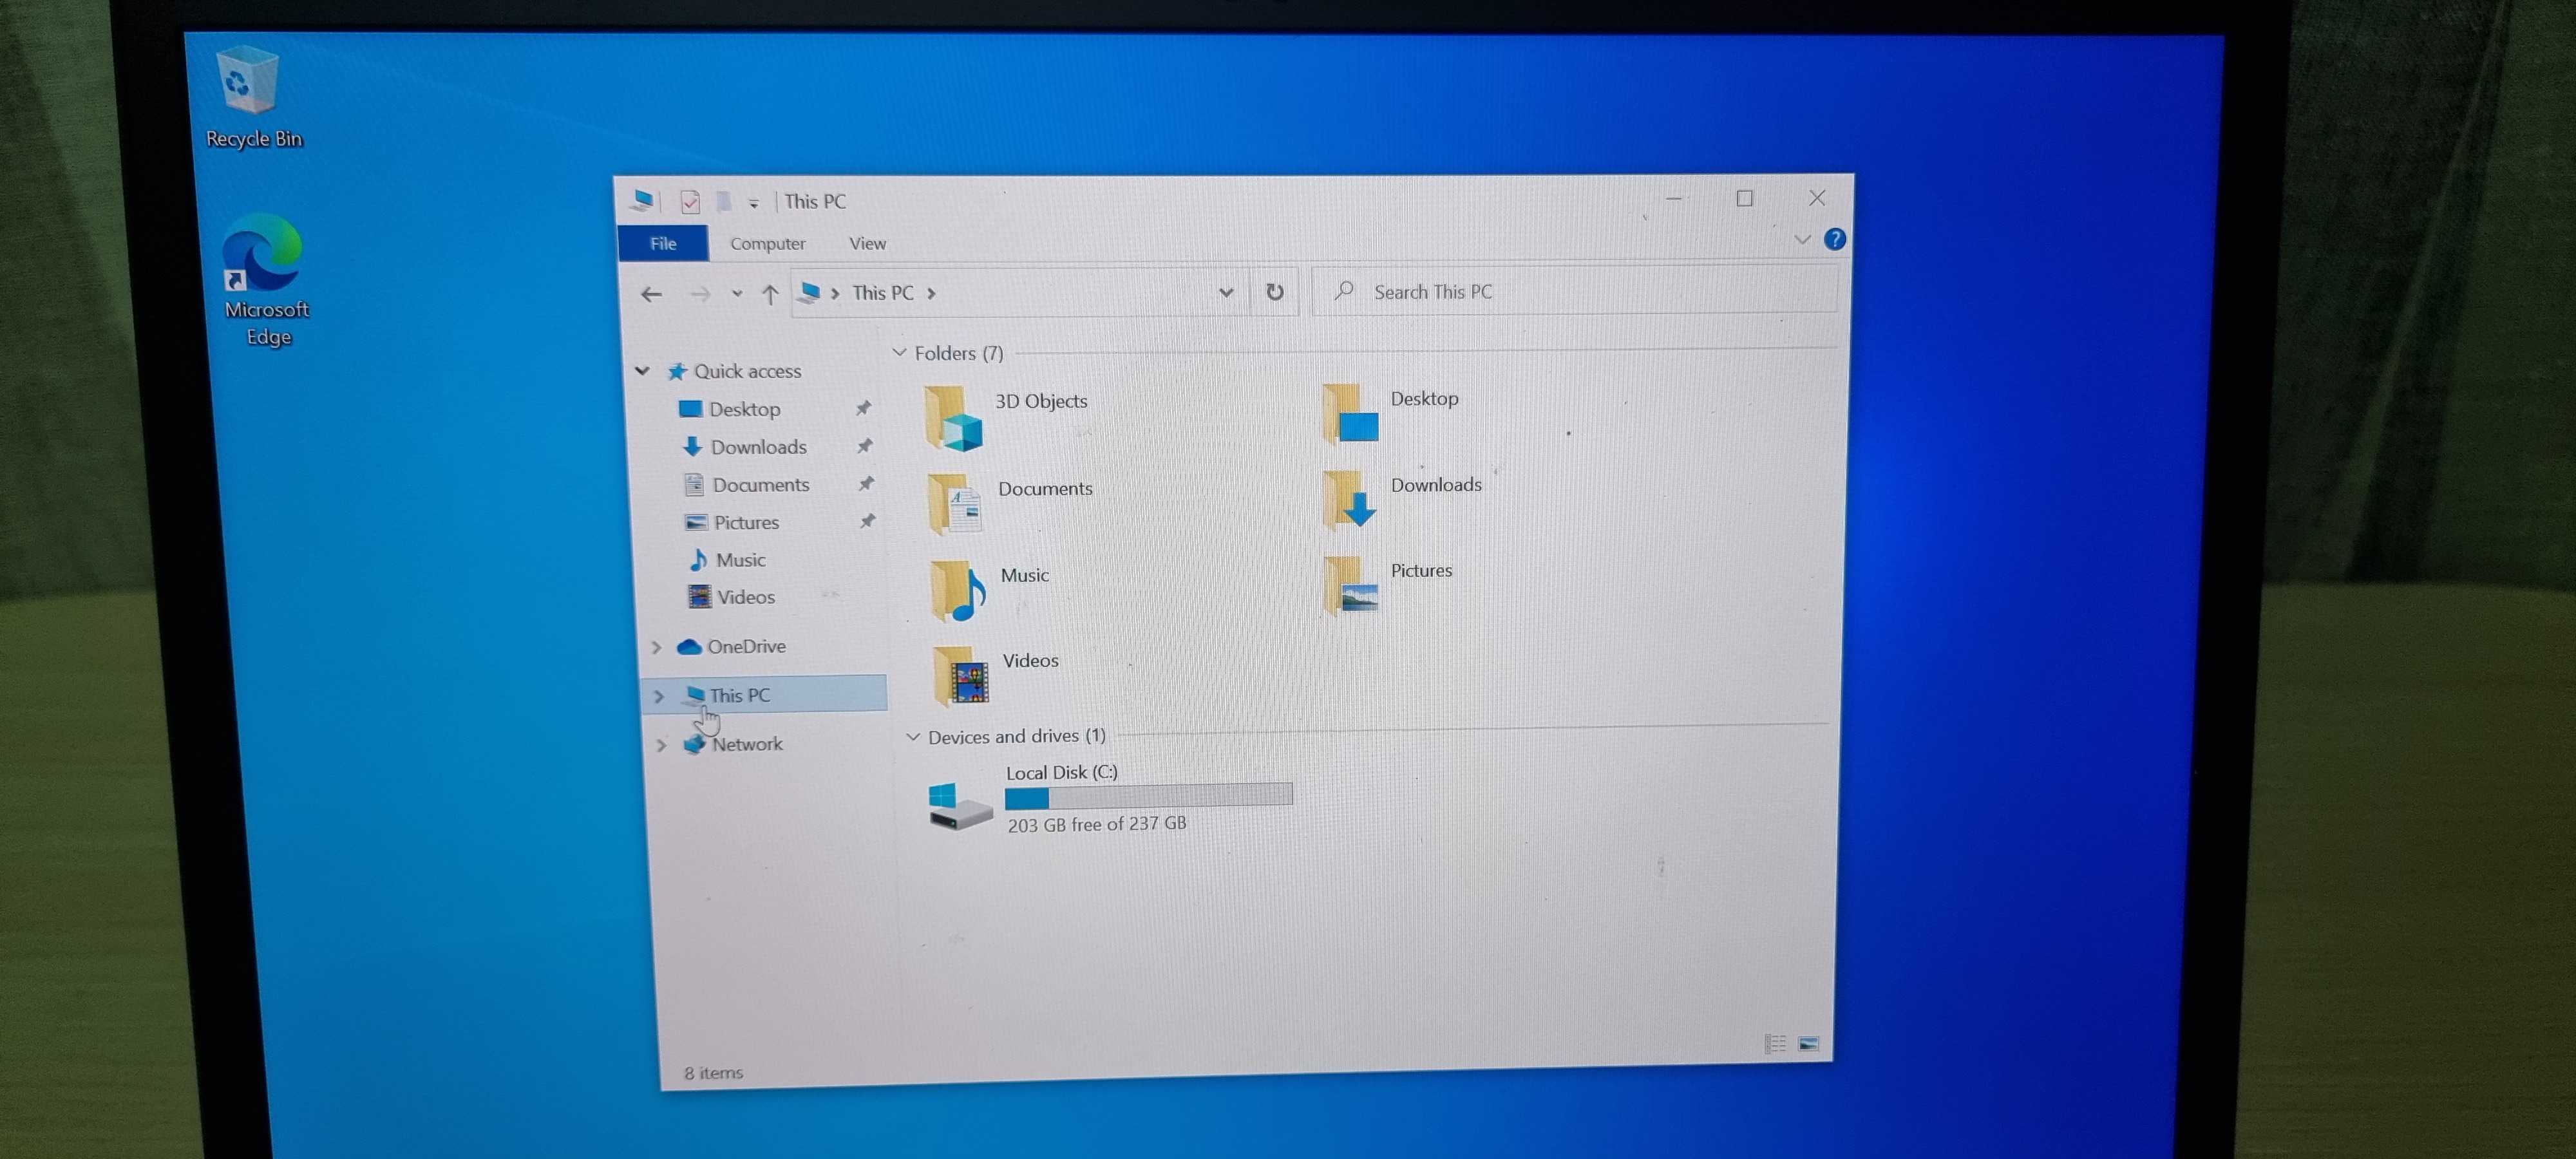
Task: Open the Computer ribbon tab
Action: tap(767, 243)
